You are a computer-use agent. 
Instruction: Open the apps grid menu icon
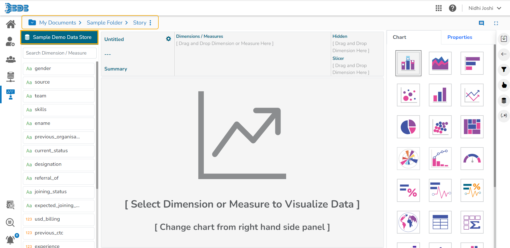pos(438,8)
